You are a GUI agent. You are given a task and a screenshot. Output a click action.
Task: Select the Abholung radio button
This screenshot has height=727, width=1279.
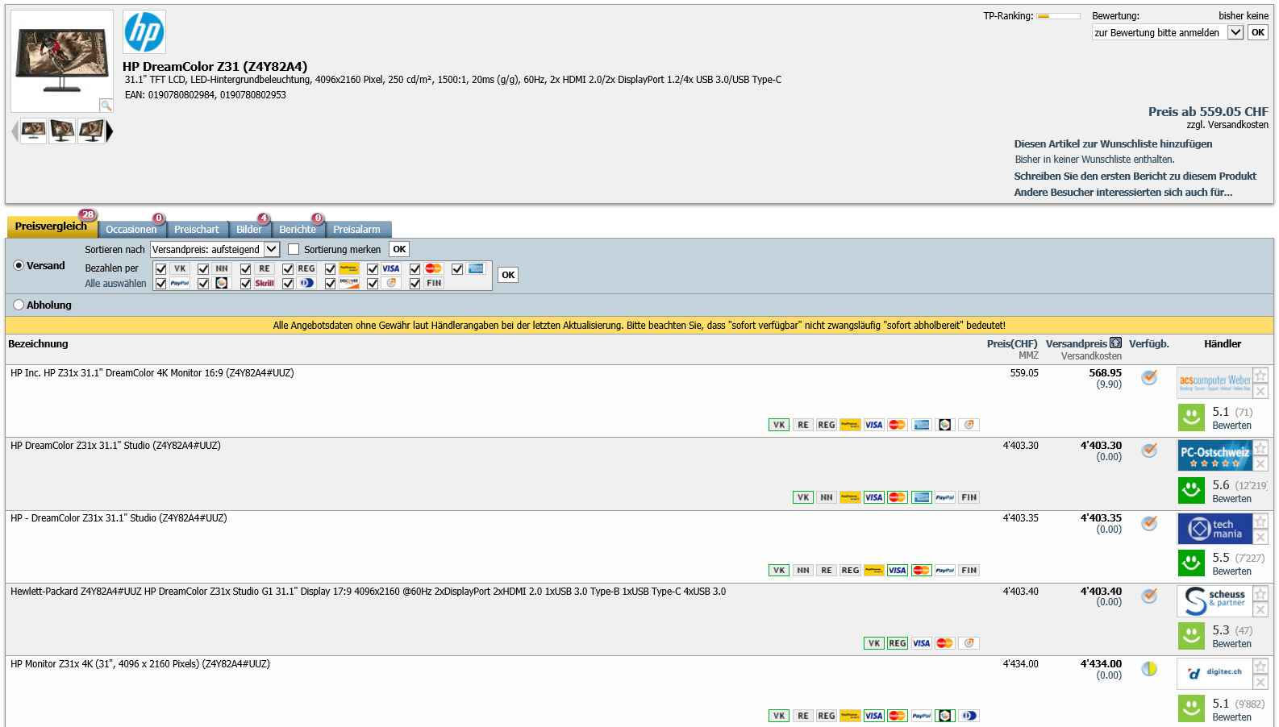click(19, 305)
